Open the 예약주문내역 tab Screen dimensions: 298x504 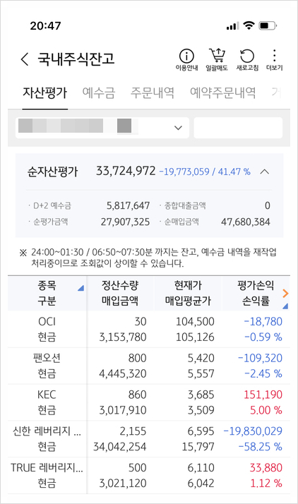[222, 92]
